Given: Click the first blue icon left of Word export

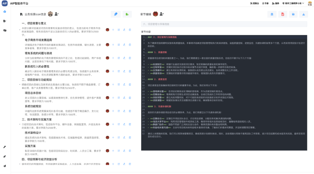Looking at the screenshot, I should pyautogui.click(x=272, y=14).
